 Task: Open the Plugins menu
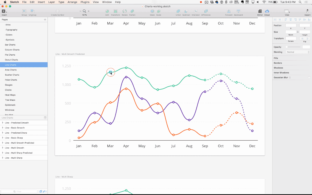(x=85, y=2)
